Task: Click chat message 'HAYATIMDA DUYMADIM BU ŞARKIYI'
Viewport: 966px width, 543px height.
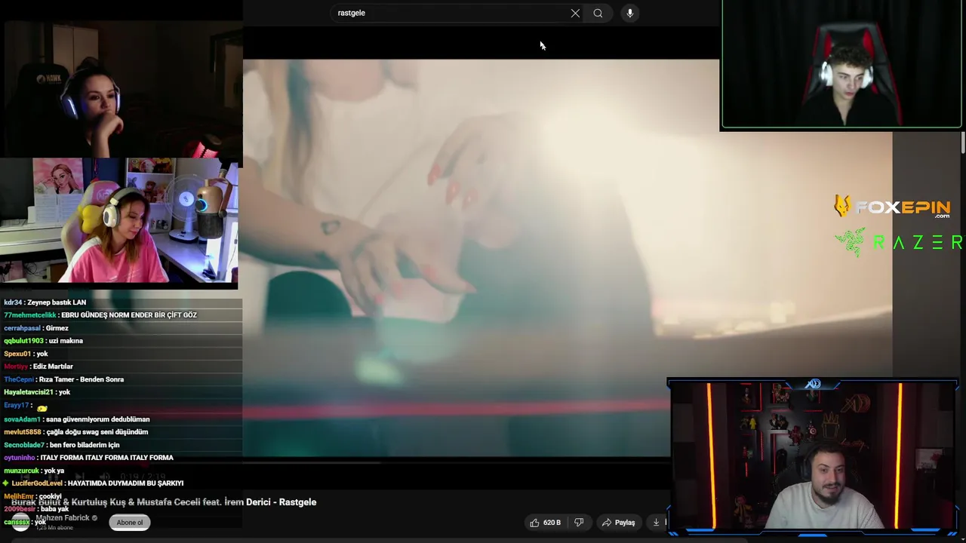Action: tap(125, 483)
